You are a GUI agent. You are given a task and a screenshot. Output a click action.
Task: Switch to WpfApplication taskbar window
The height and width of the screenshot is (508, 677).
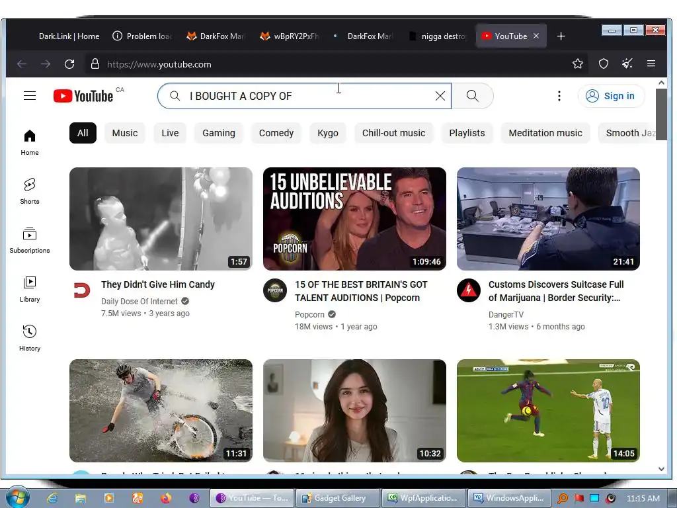tap(423, 498)
